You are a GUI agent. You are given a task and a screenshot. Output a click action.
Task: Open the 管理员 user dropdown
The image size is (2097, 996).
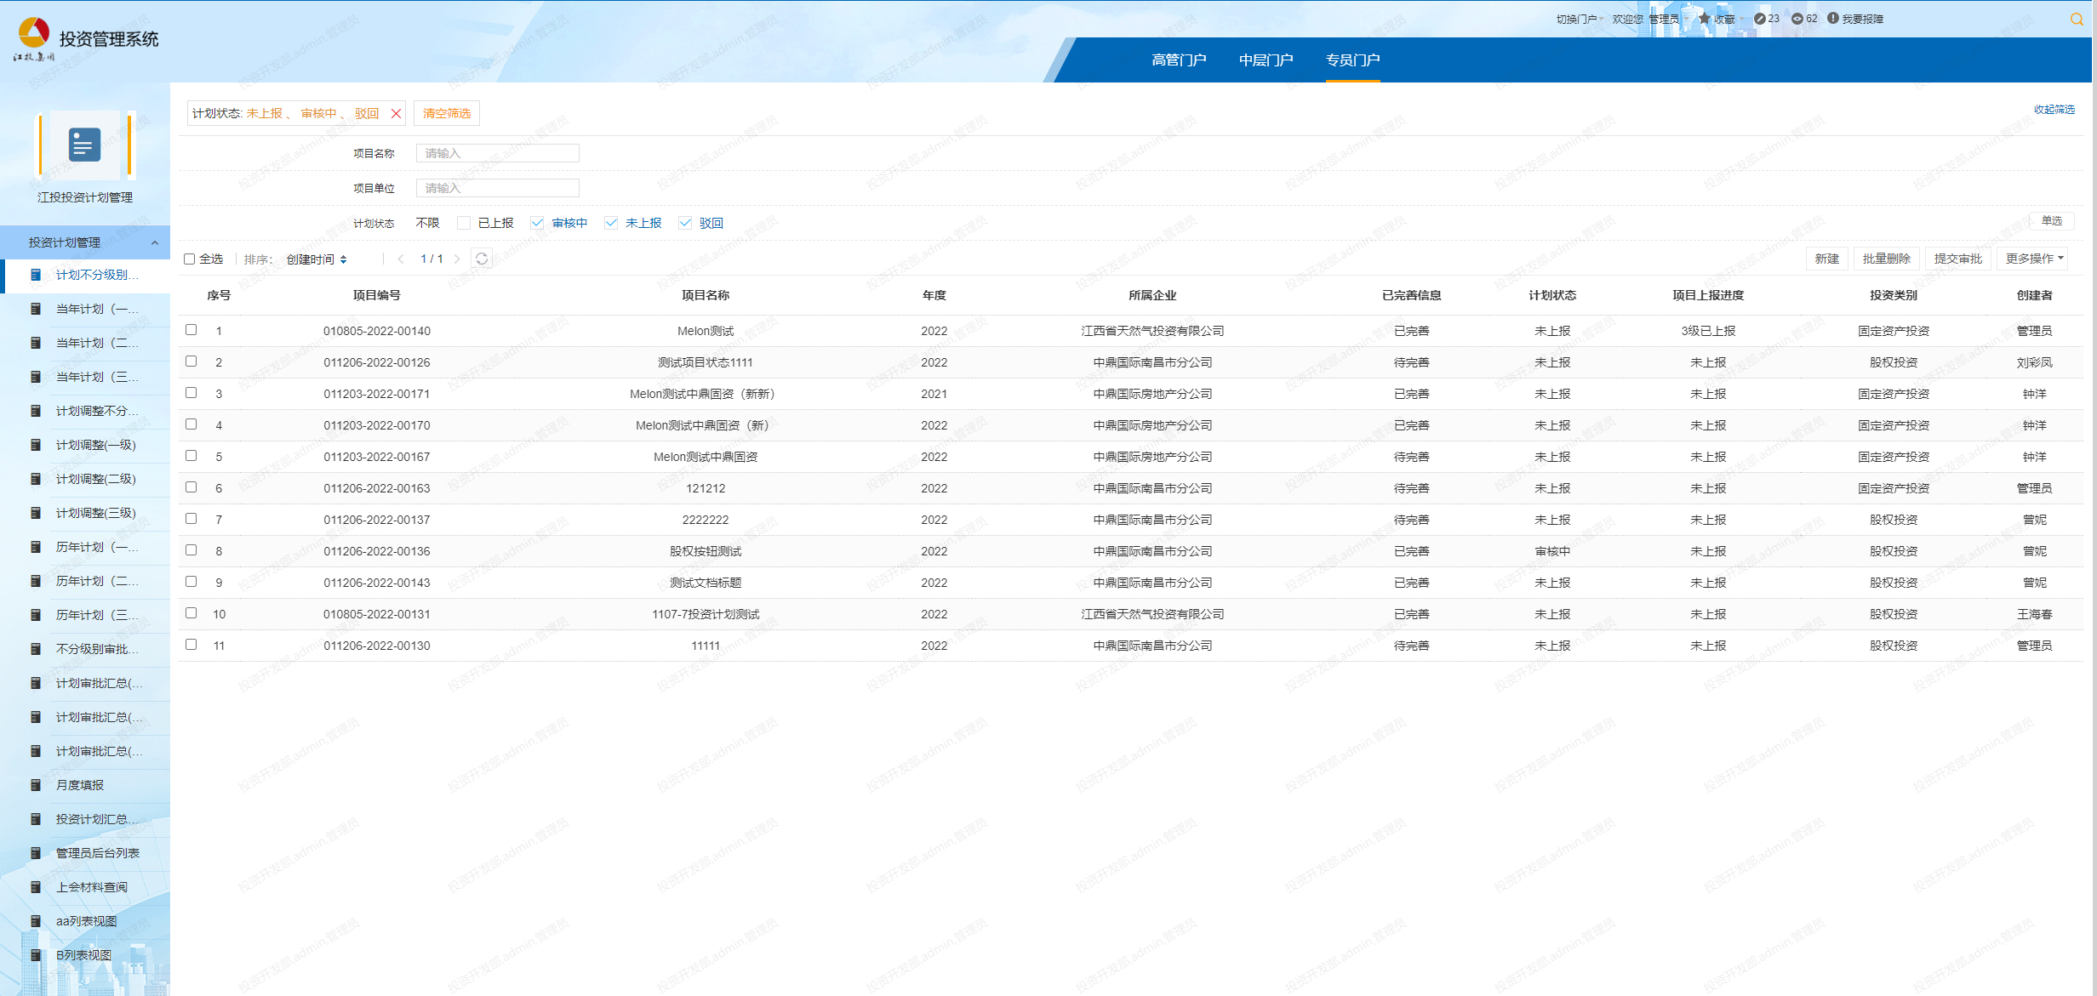click(1668, 19)
